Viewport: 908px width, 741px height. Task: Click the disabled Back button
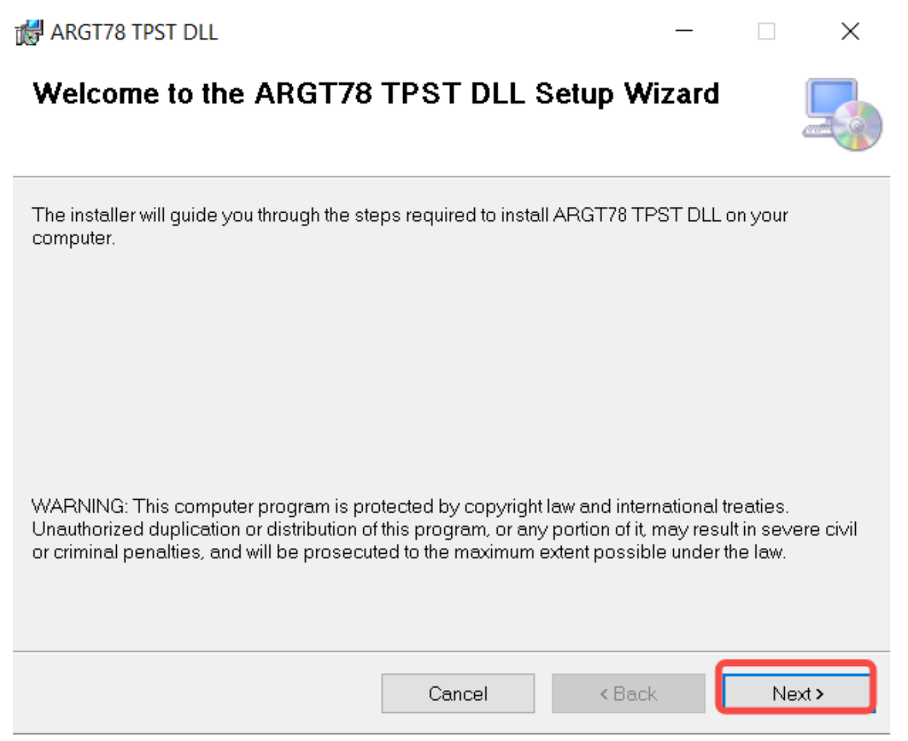point(628,693)
